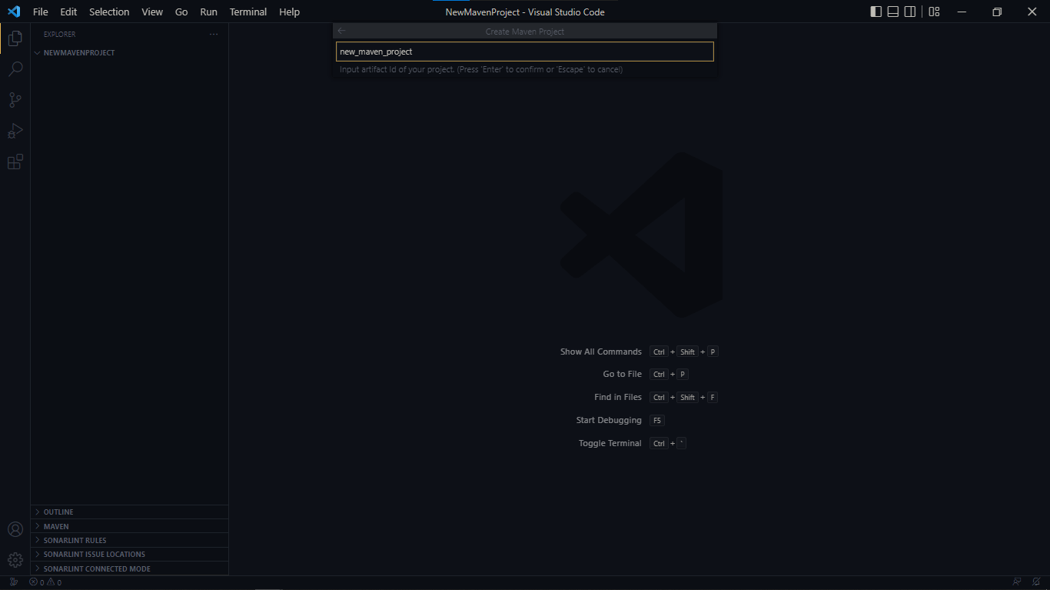Open the Source Control view icon
Viewport: 1050px width, 590px height.
(15, 100)
